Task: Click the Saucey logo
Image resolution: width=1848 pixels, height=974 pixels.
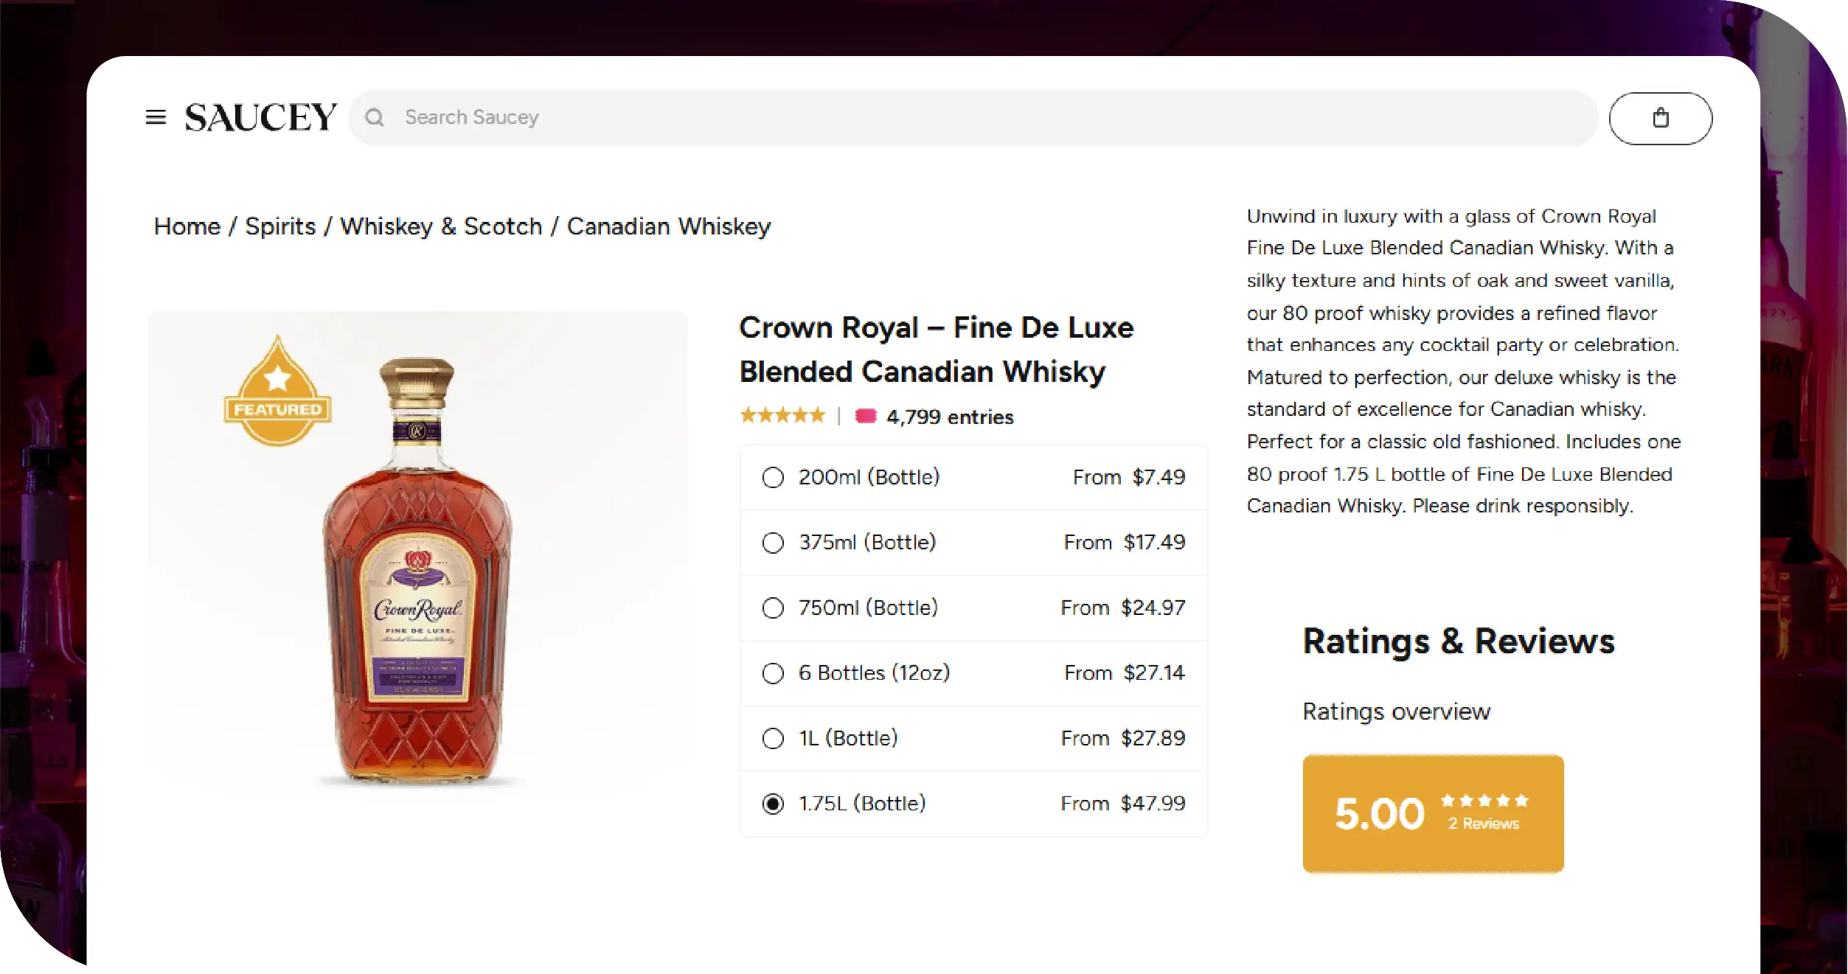Action: coord(260,118)
